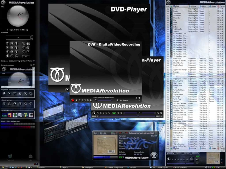Viewport: 226px width, 169px height.
Task: Switch language to English in now-playing panel
Action: [154, 136]
